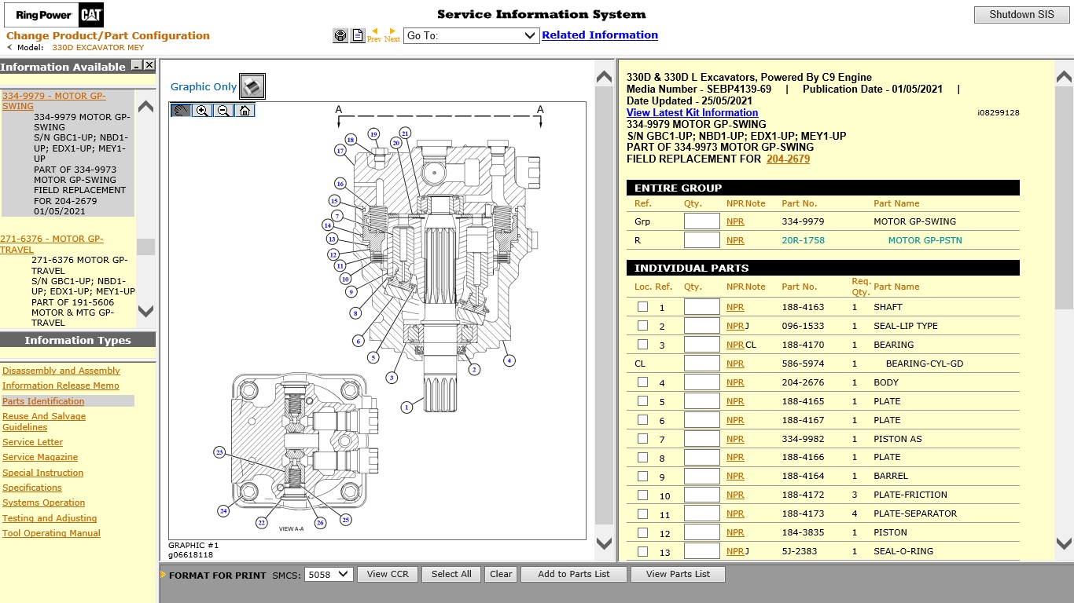
Task: Select the pan hand tool in graphic viewer
Action: [x=182, y=111]
